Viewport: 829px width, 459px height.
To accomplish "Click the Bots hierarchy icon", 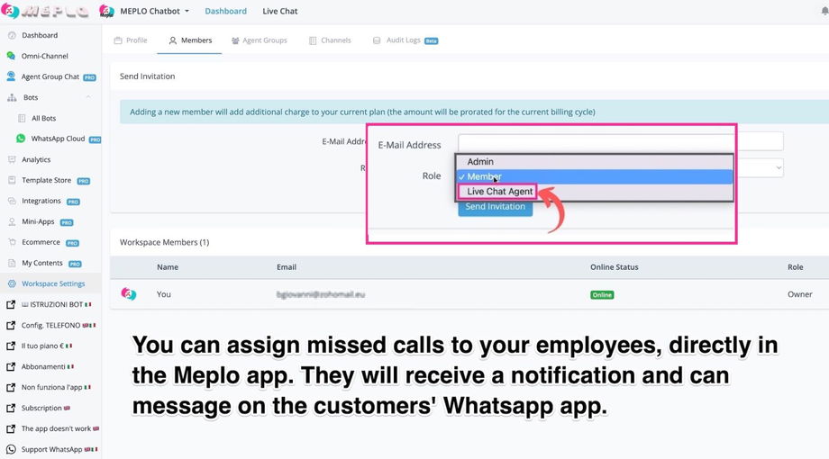I will [12, 98].
